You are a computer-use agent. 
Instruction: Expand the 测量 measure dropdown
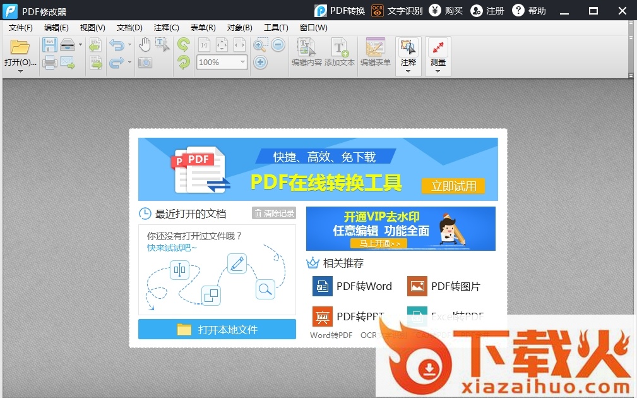pyautogui.click(x=438, y=71)
